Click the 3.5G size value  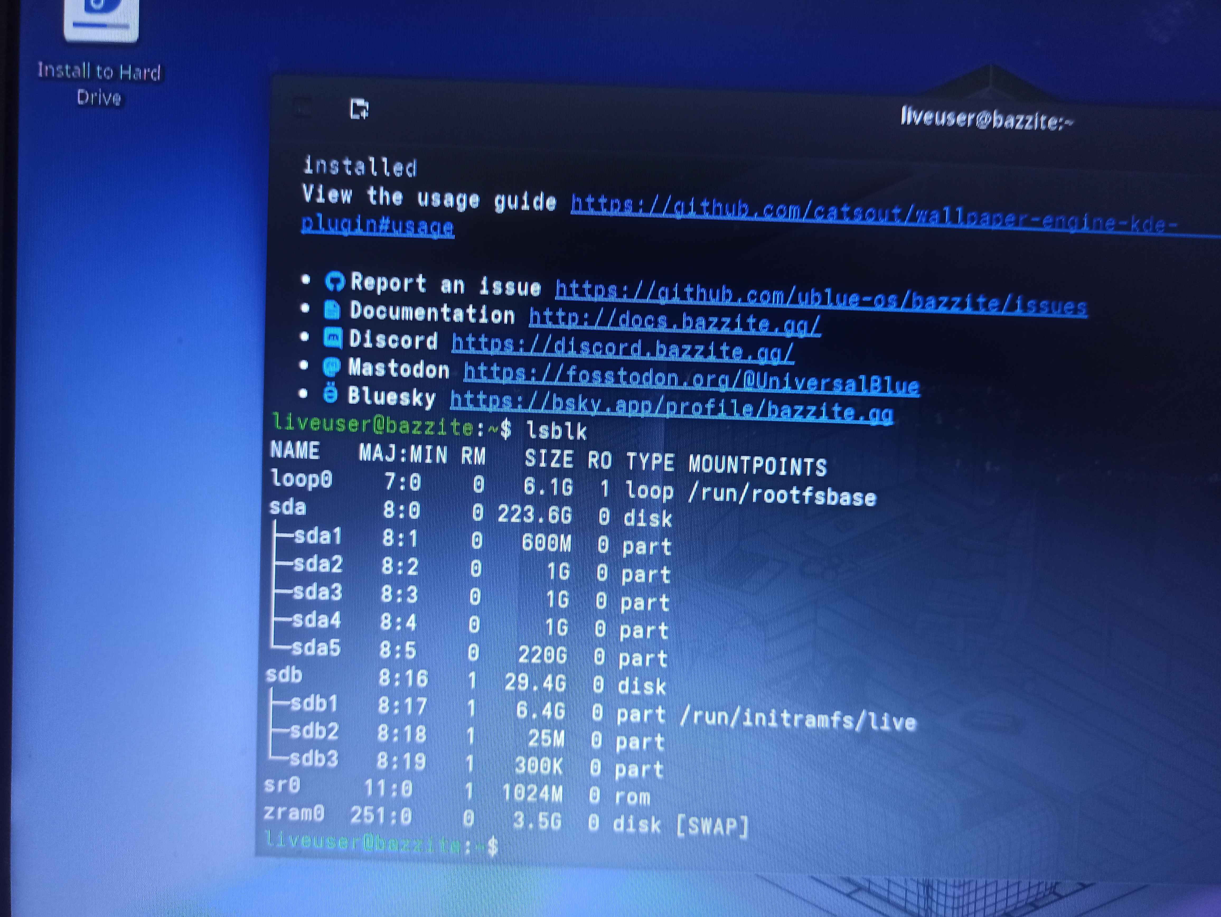(537, 821)
